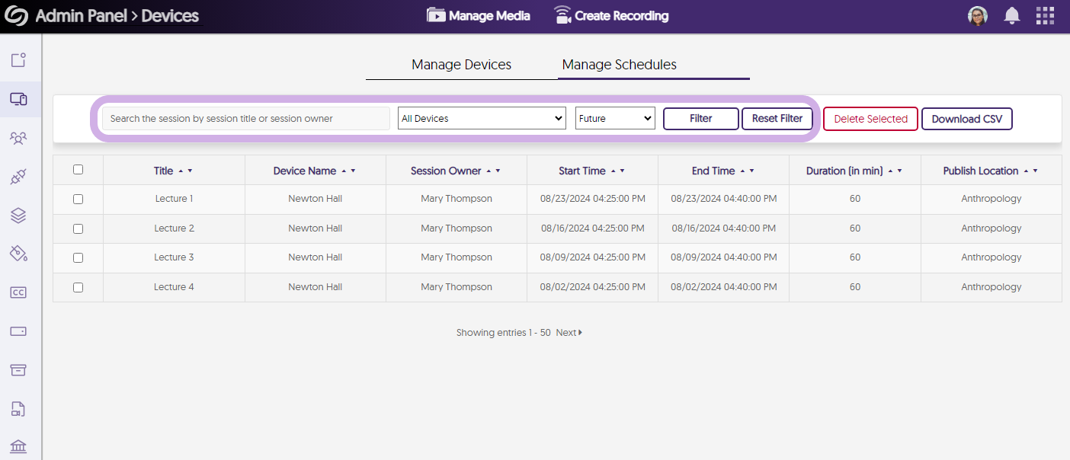Select the Lecture 1 row checkbox

pos(78,199)
